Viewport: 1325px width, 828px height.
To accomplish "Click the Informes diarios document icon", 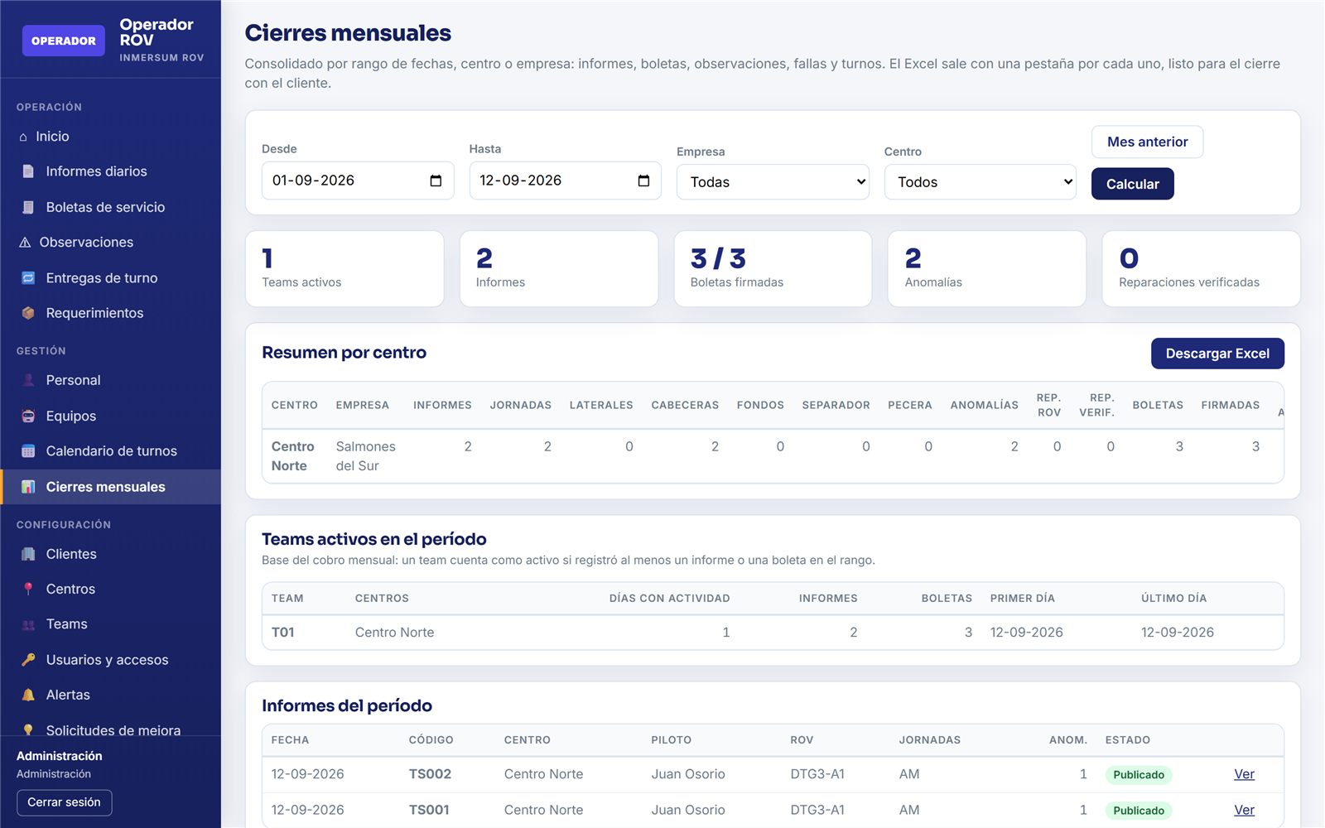I will [x=28, y=171].
